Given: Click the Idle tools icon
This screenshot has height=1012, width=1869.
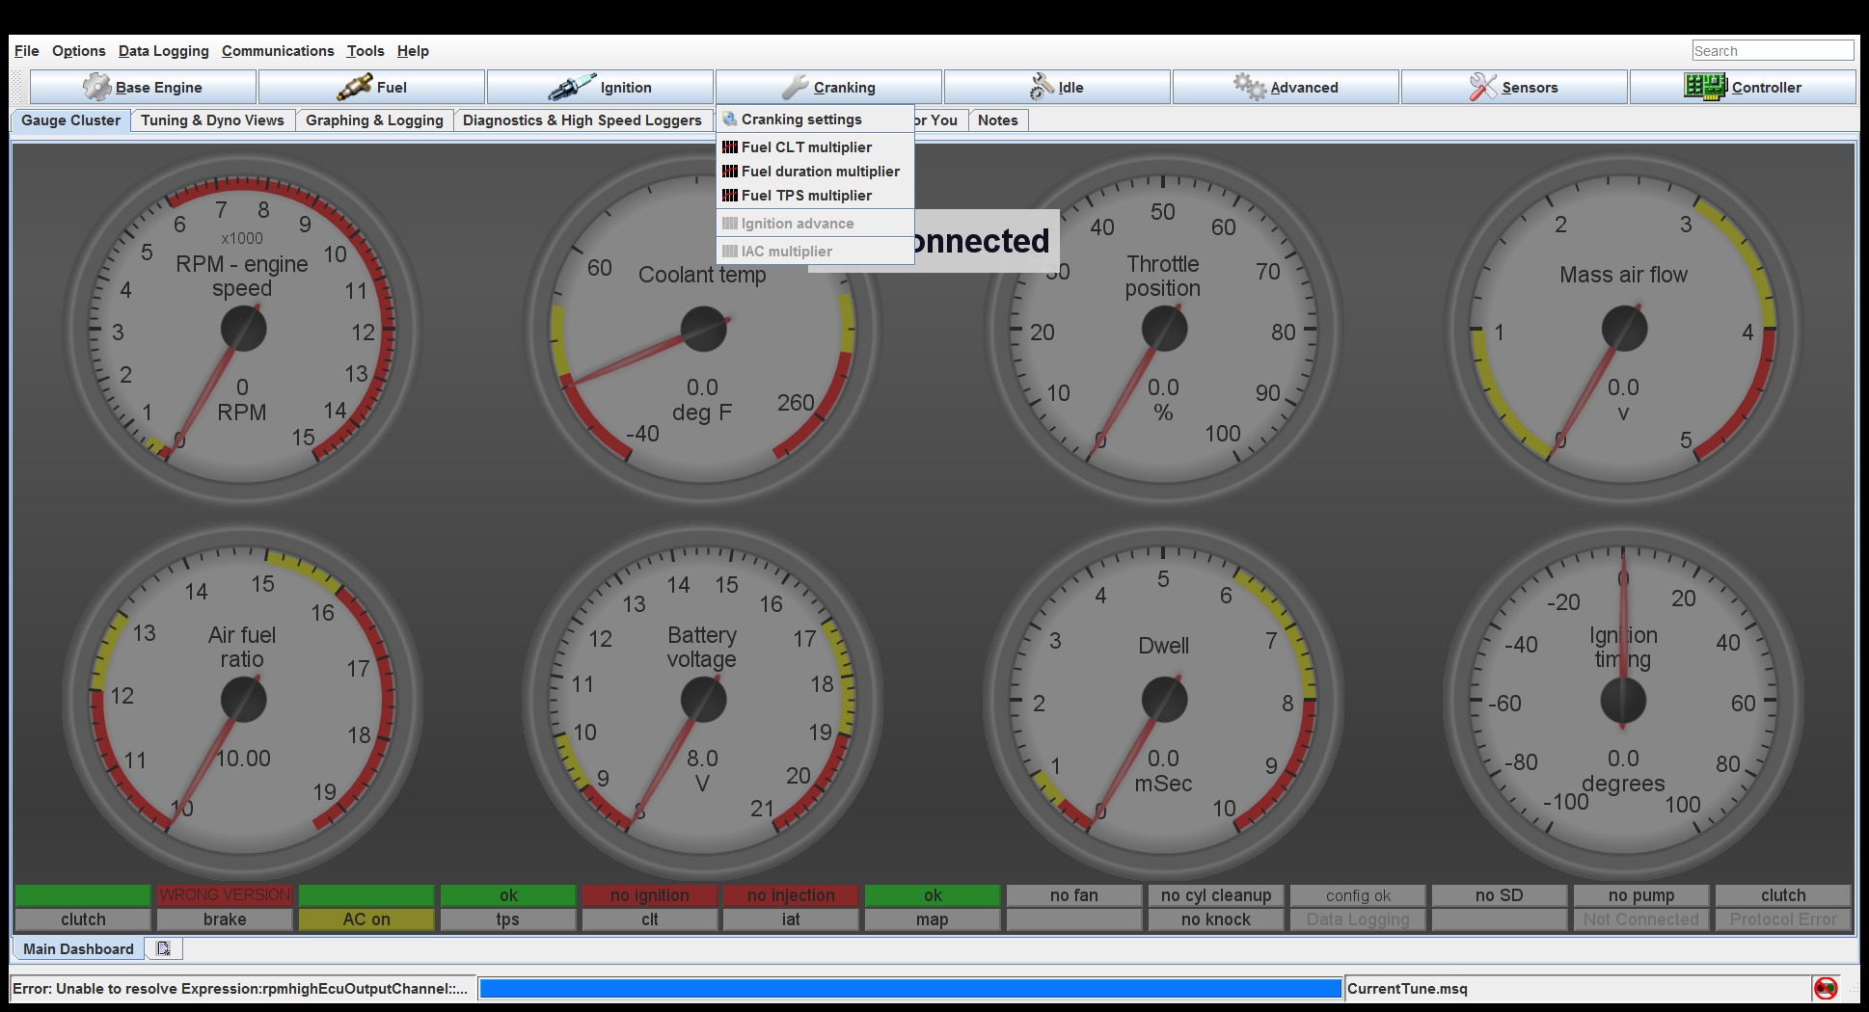Looking at the screenshot, I should 1042,87.
